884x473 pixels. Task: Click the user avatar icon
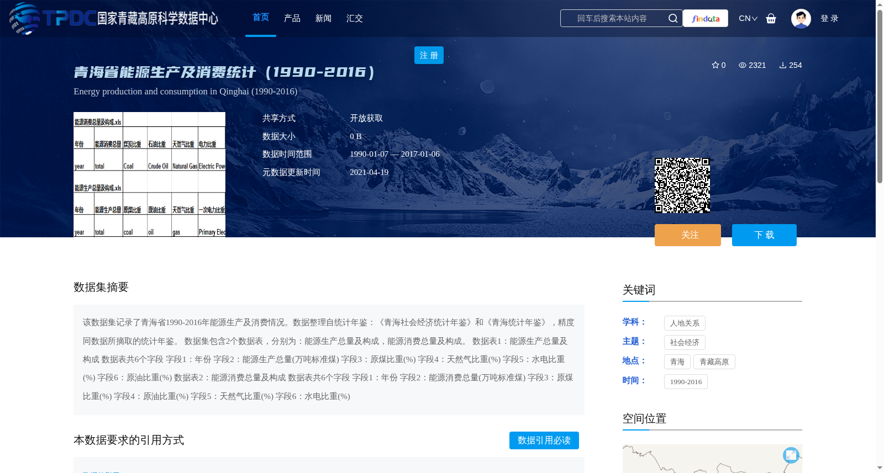pyautogui.click(x=801, y=18)
